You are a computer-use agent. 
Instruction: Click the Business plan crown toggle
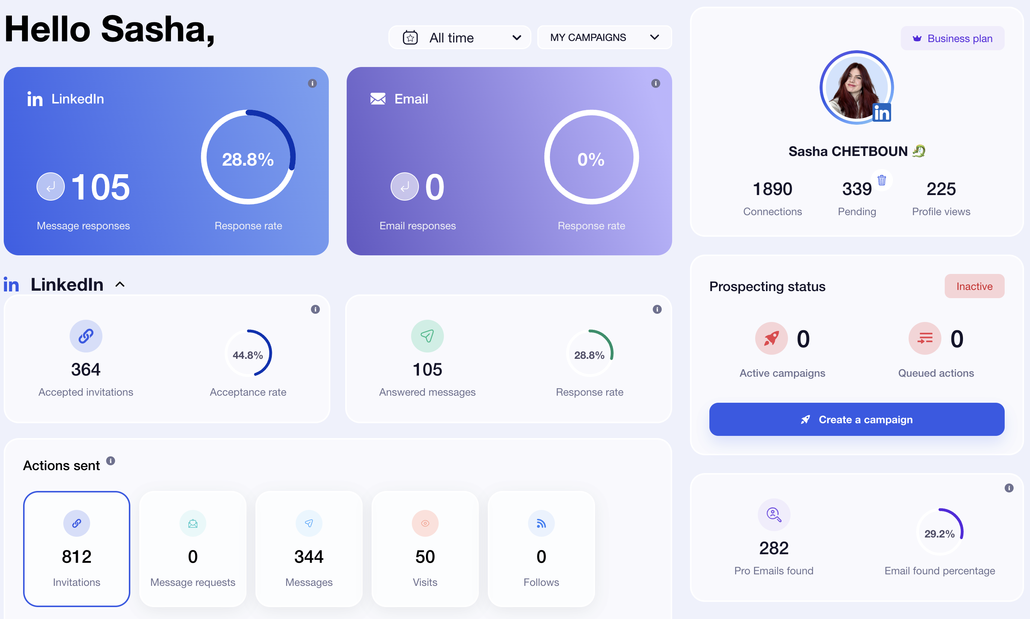coord(954,38)
